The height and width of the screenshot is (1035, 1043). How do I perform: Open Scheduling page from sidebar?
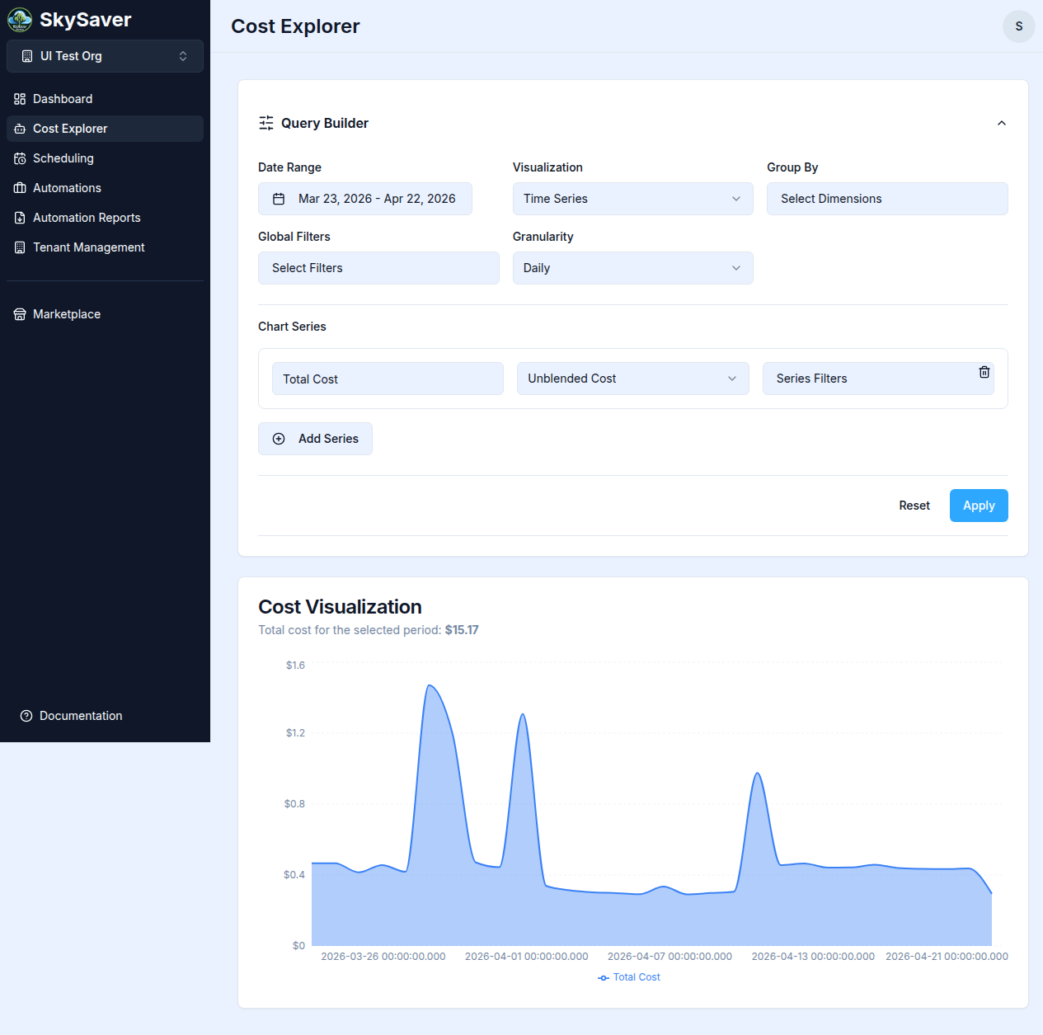point(106,158)
